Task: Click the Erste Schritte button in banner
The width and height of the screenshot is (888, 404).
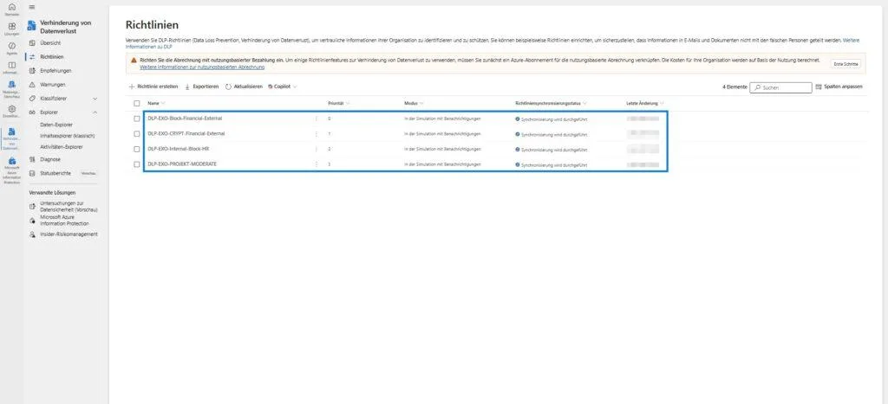Action: 845,64
